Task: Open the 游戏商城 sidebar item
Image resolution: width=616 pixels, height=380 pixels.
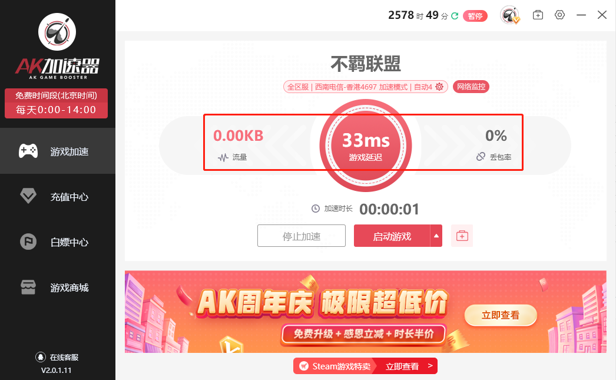Action: [58, 288]
